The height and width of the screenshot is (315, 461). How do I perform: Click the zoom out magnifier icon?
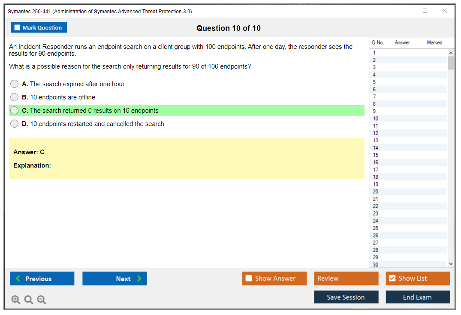(42, 300)
